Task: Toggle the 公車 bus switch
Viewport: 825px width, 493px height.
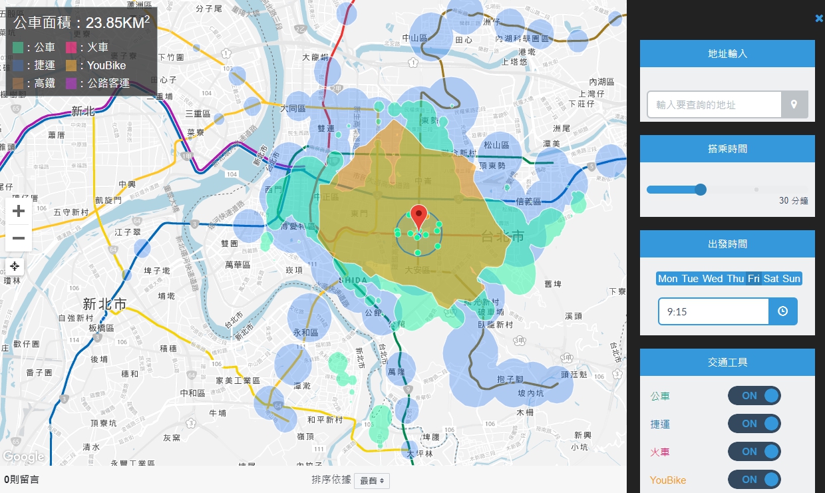Action: (754, 395)
